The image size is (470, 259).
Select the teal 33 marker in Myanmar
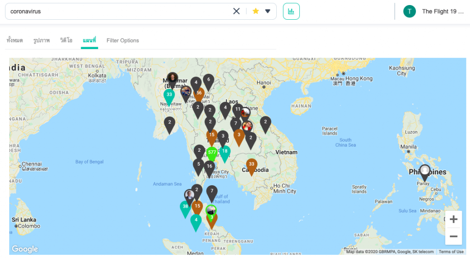point(169,97)
